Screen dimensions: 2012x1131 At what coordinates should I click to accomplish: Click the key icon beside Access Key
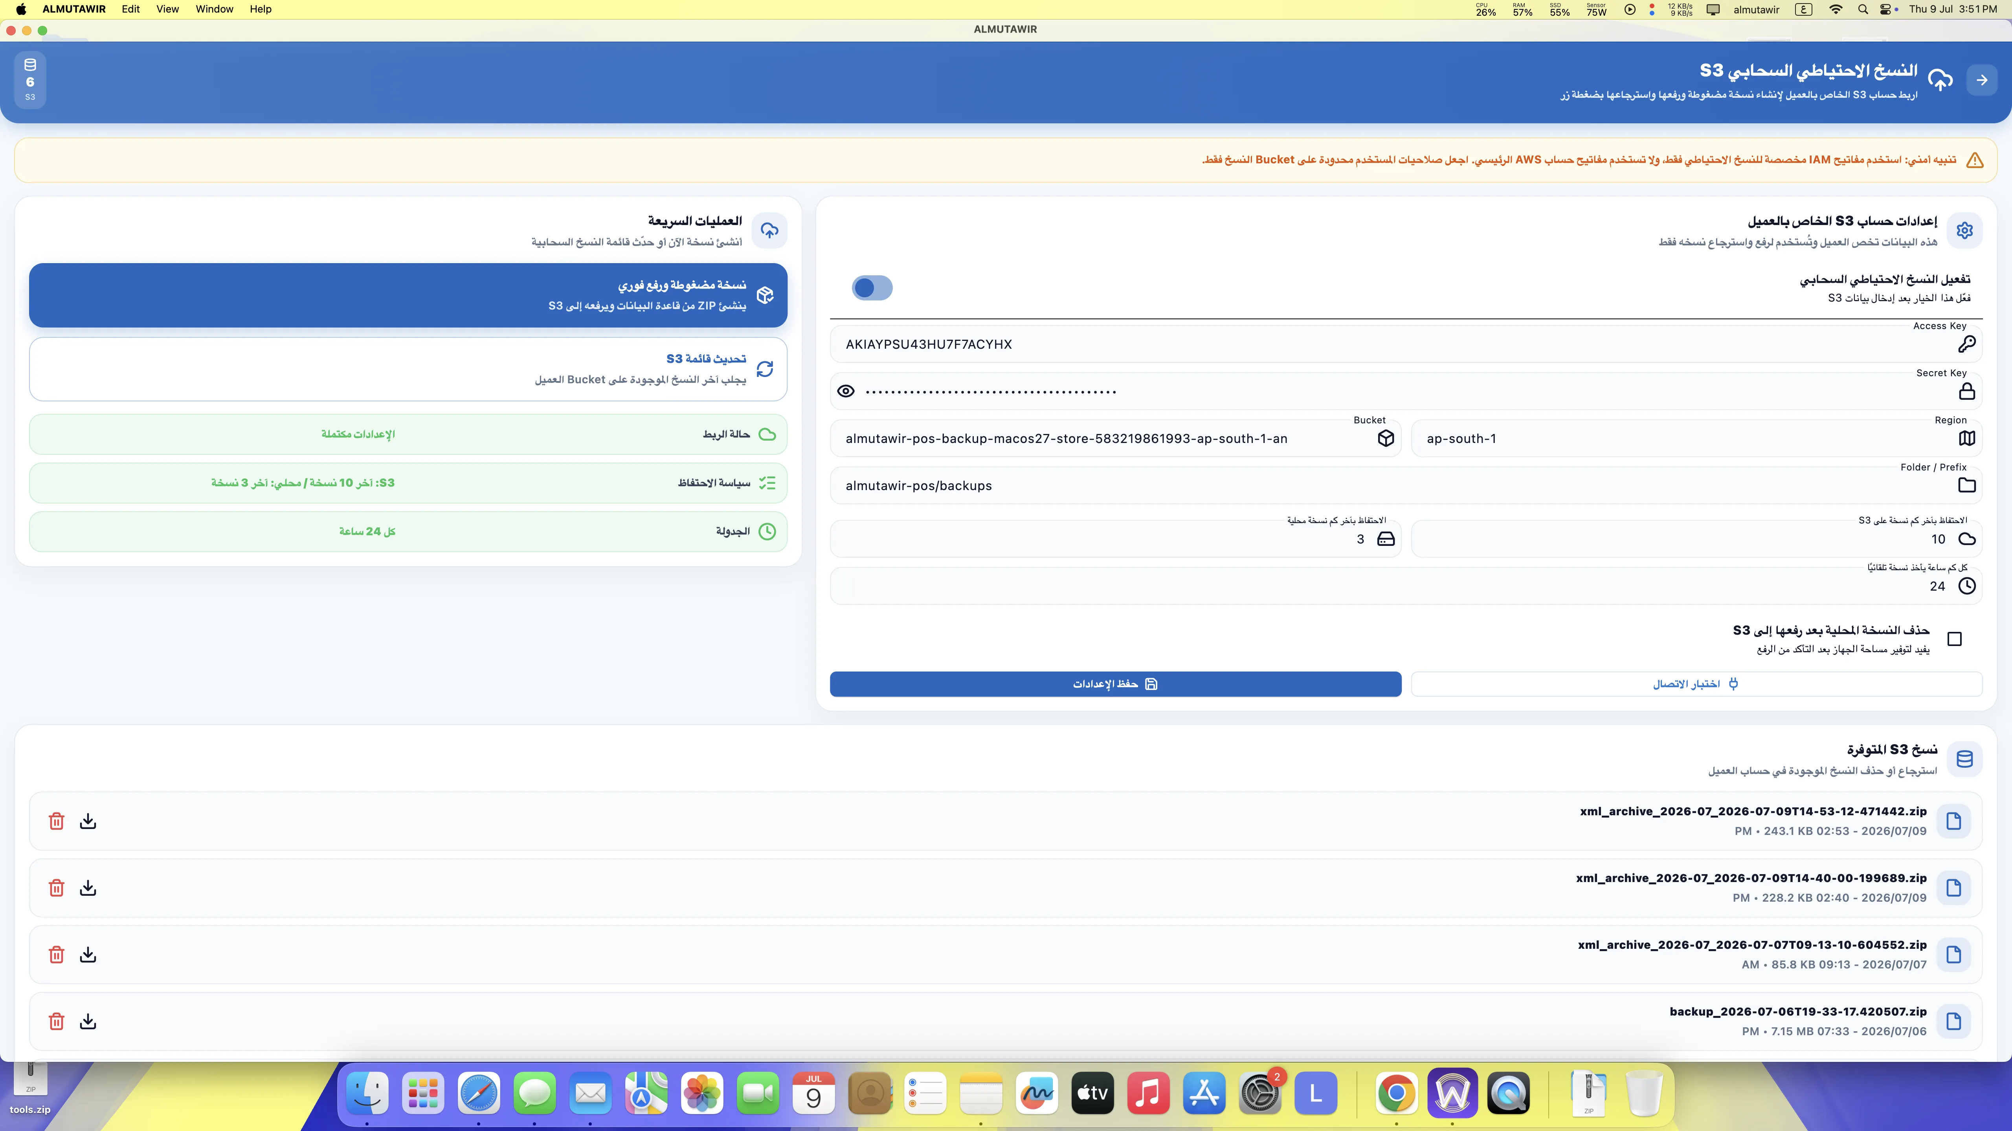1967,344
